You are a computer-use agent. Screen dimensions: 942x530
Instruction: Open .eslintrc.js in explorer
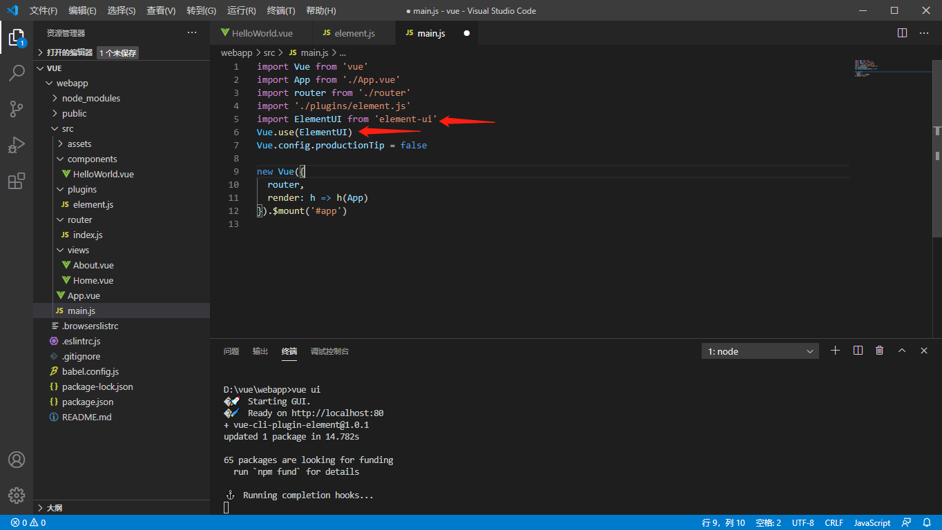122,341
